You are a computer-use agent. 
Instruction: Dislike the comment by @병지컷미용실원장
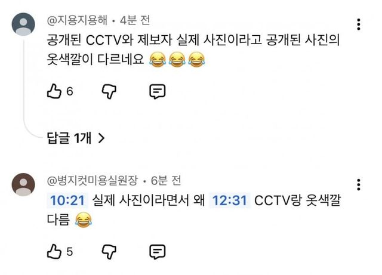[109, 252]
